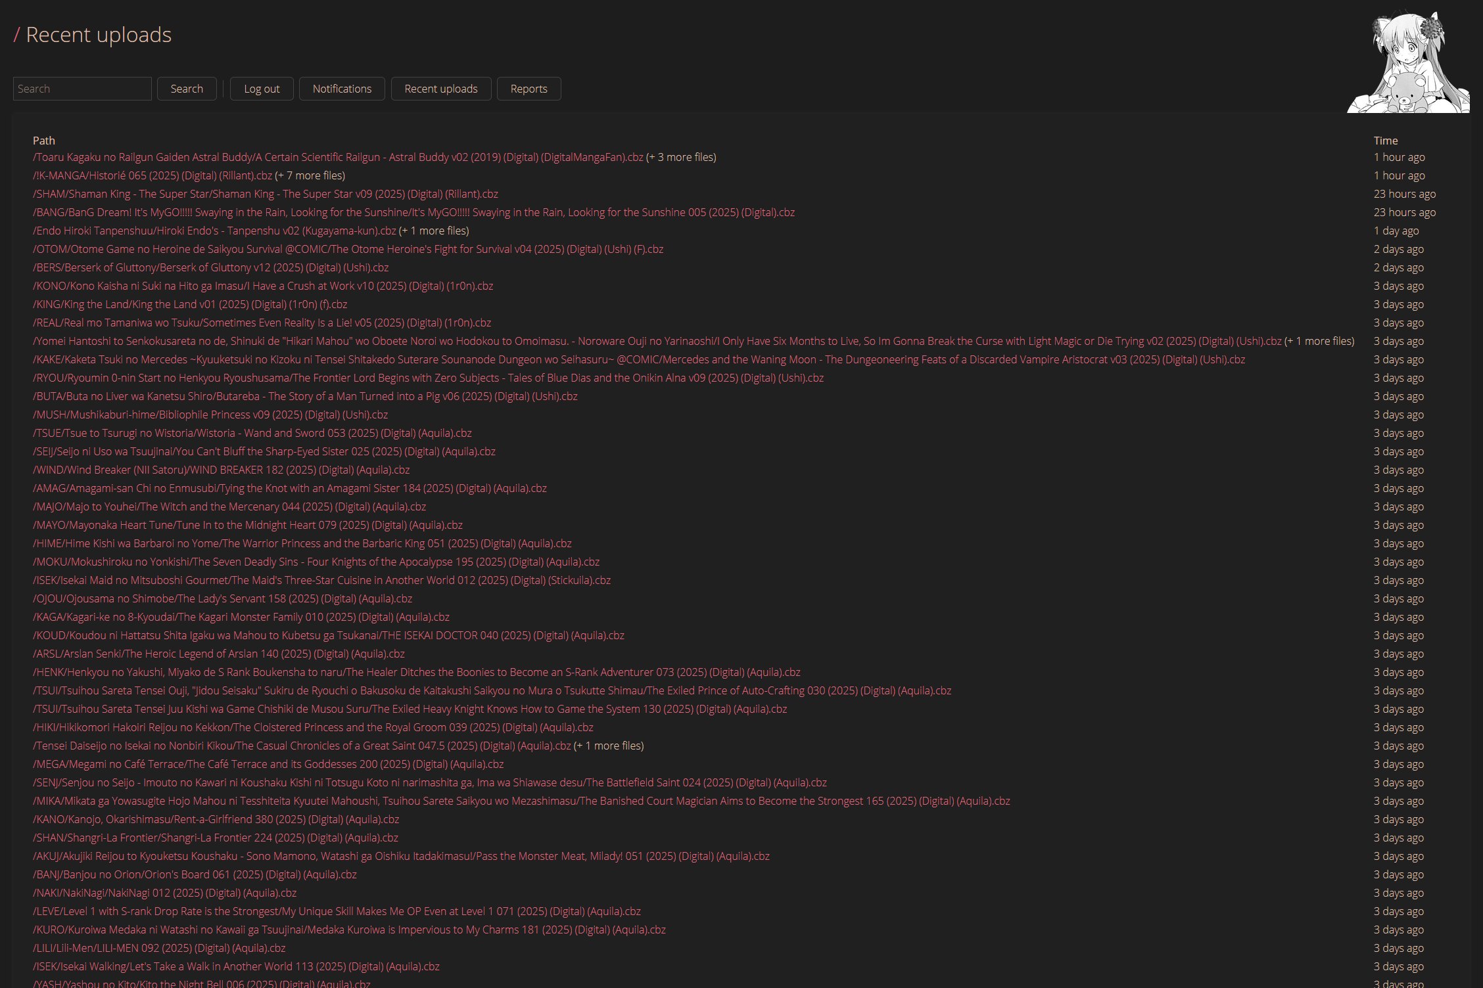Open Only Have Six Months to Live v02

(657, 341)
